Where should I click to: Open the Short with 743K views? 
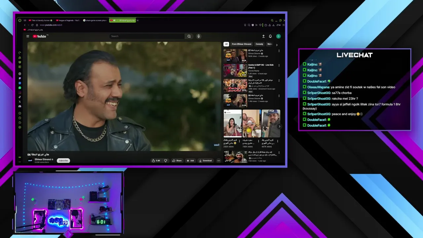pyautogui.click(x=252, y=123)
